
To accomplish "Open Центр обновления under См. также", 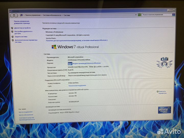I will click(26, 115).
